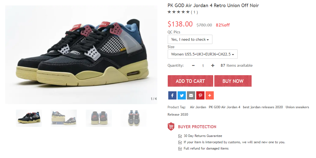Open the Union sneakers tag
The width and height of the screenshot is (316, 158).
pyautogui.click(x=297, y=107)
